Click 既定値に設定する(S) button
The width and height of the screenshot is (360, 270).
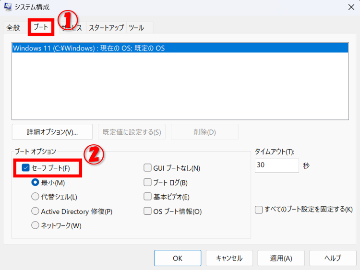pos(132,132)
